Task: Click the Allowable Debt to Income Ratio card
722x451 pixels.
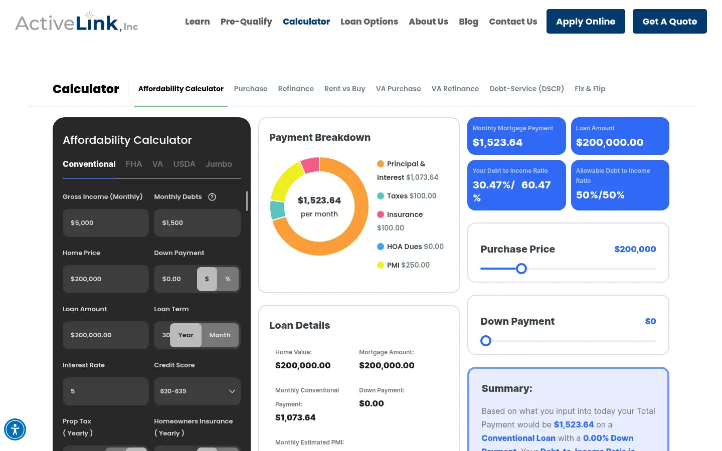Action: (x=620, y=185)
